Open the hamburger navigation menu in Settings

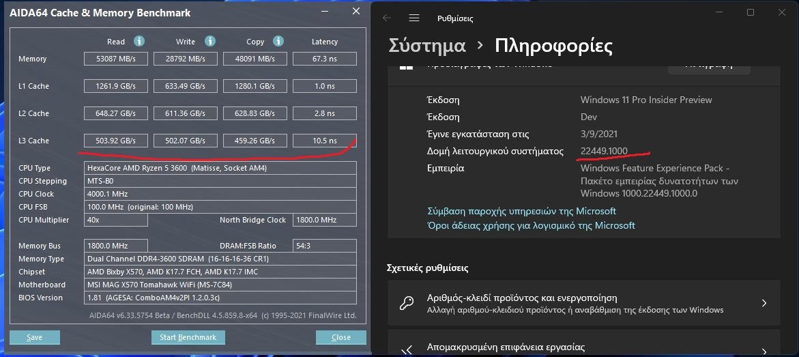click(x=413, y=18)
